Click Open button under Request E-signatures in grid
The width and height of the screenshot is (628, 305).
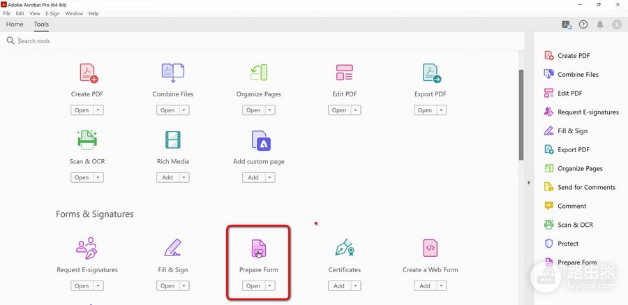(x=82, y=285)
